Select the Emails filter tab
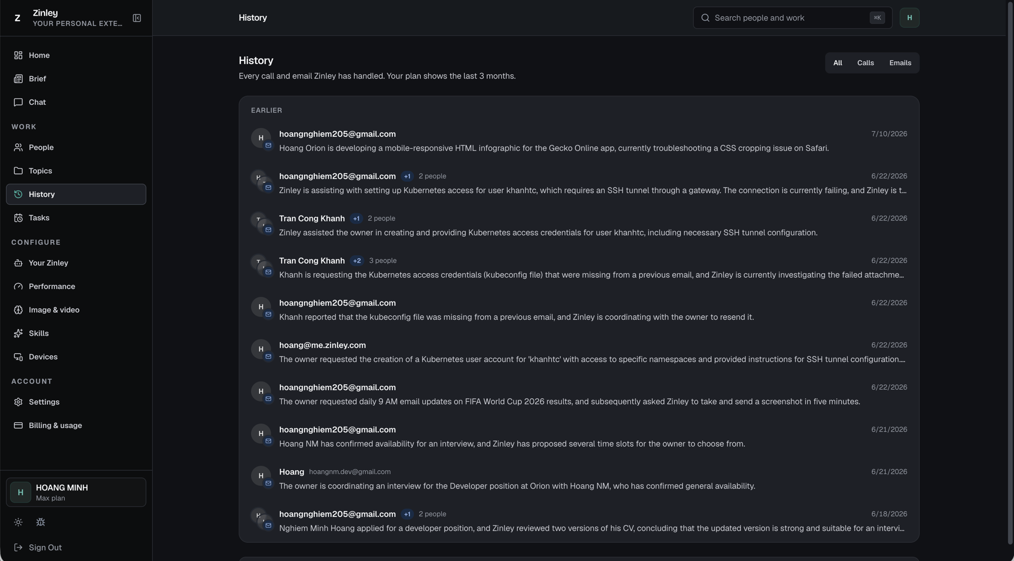 (x=900, y=63)
